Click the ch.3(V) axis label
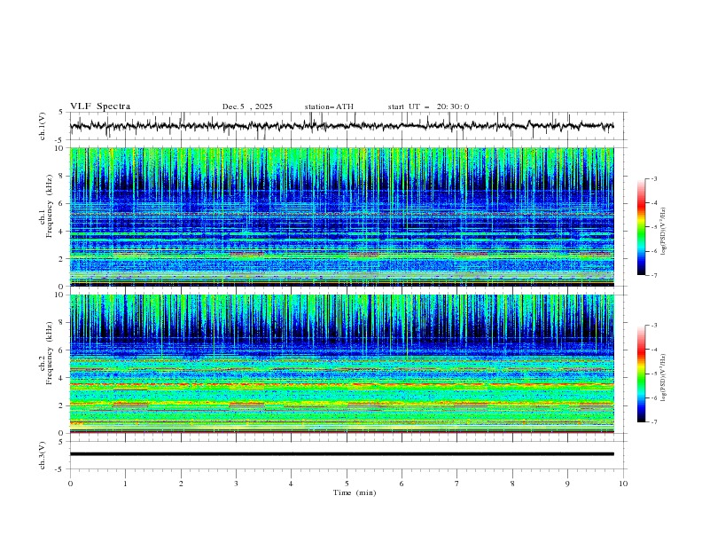 tap(43, 455)
